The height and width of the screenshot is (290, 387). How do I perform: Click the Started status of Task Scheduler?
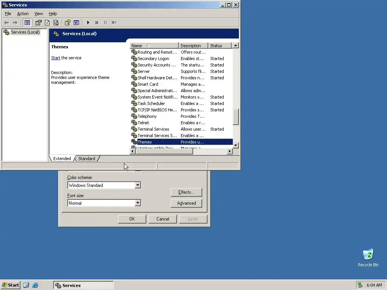click(x=217, y=103)
